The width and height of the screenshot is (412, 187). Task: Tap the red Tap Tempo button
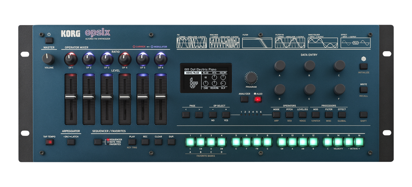[x=49, y=142]
